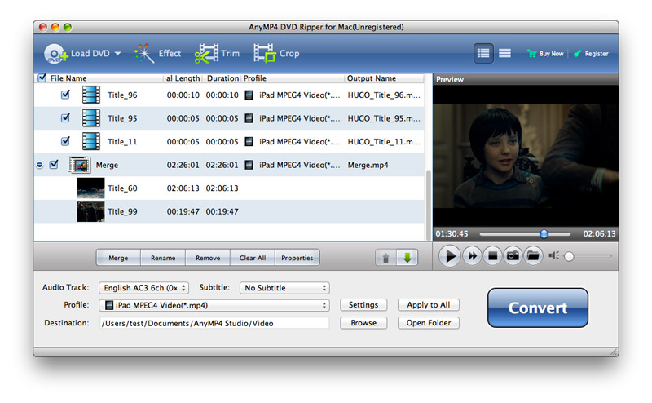Click the Destination path input field
Viewport: 652px width, 403px height.
pos(214,323)
